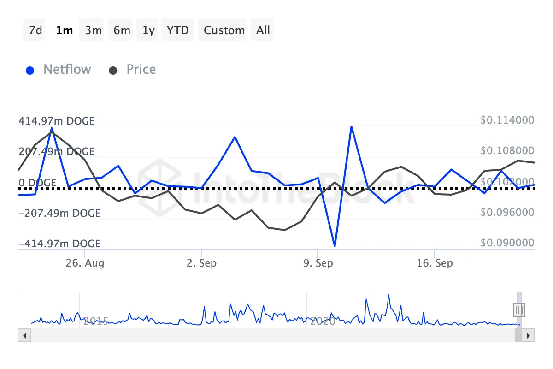Click the 2015 marker in navigator
The height and width of the screenshot is (369, 553).
point(96,321)
